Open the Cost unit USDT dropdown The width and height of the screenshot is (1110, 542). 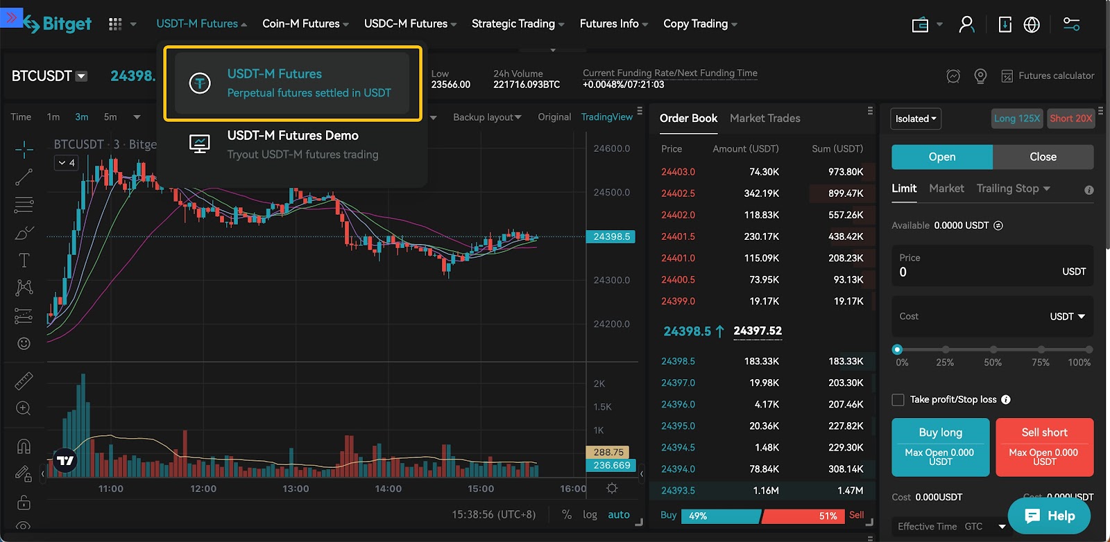coord(1067,317)
